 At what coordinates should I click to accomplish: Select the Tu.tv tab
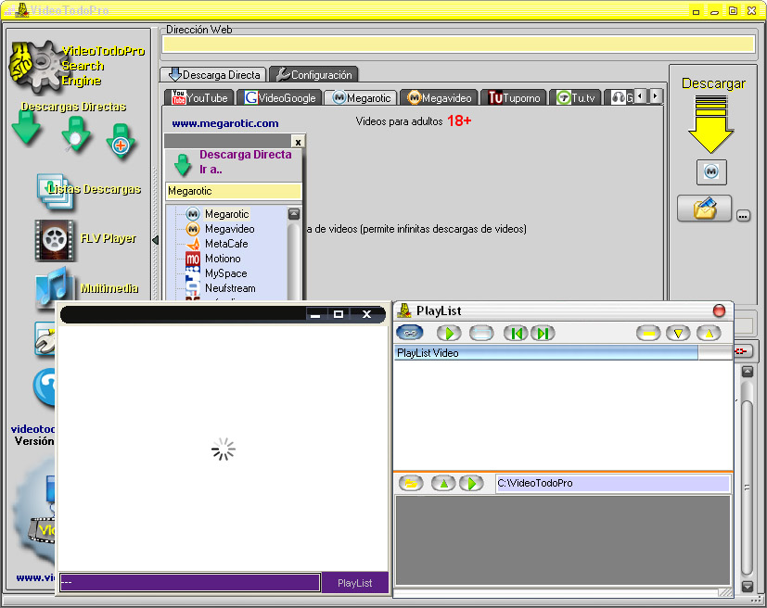[576, 97]
